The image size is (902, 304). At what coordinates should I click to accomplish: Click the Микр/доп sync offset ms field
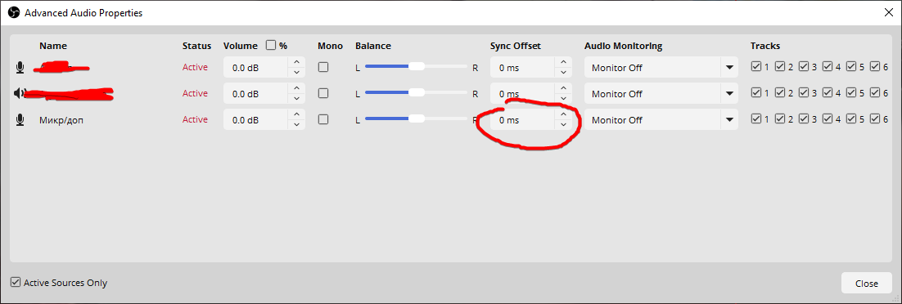tap(522, 119)
